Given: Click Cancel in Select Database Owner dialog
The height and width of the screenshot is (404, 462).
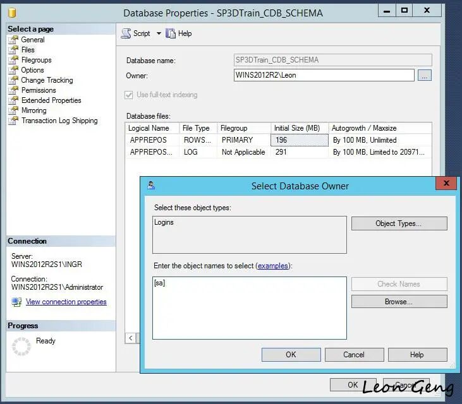Looking at the screenshot, I should tap(354, 355).
